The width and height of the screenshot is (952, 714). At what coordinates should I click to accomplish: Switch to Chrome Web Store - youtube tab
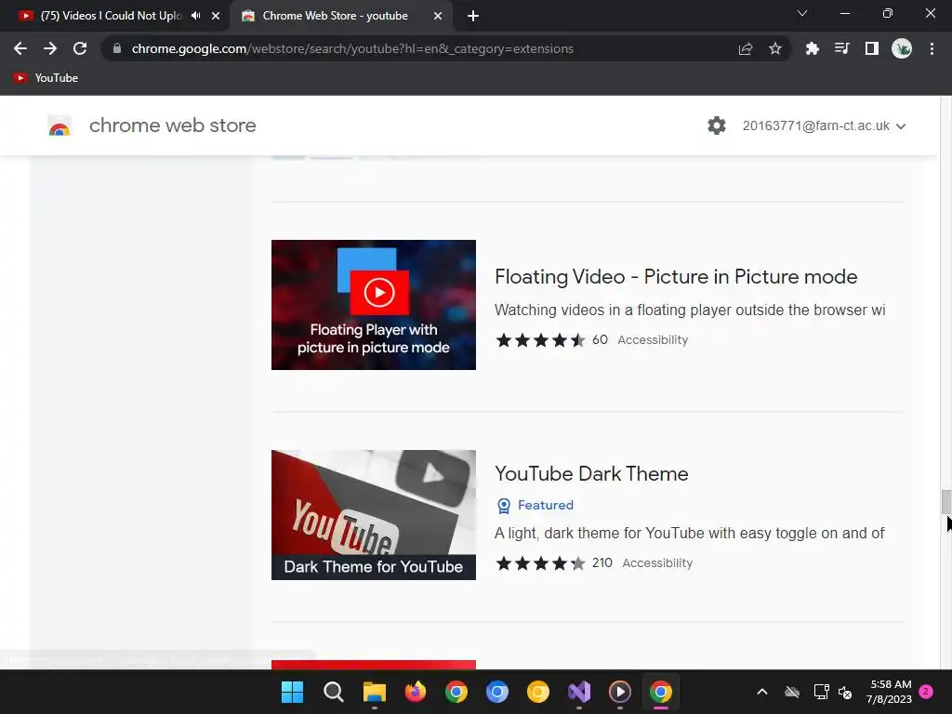335,16
